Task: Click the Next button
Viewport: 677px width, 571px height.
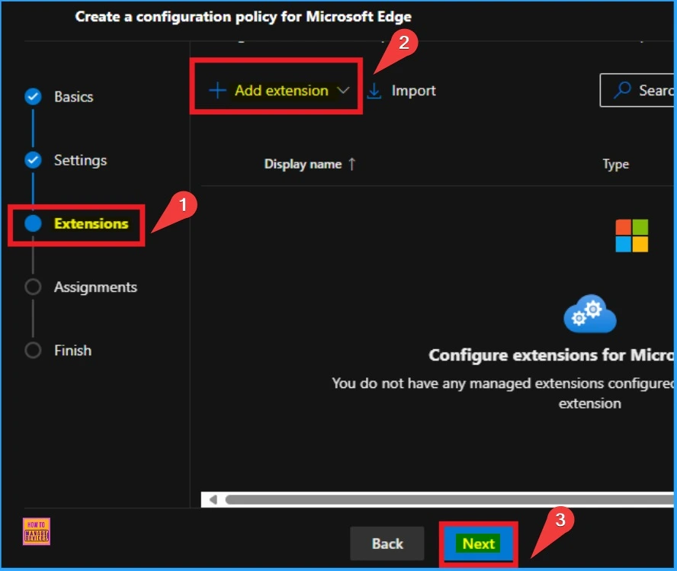Action: point(478,544)
